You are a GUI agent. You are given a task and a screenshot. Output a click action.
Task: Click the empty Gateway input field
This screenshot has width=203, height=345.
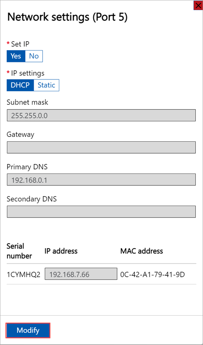(x=101, y=147)
